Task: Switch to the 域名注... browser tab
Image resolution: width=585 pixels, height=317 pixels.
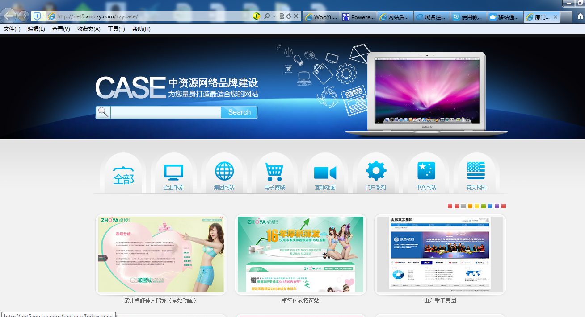Action: (432, 17)
